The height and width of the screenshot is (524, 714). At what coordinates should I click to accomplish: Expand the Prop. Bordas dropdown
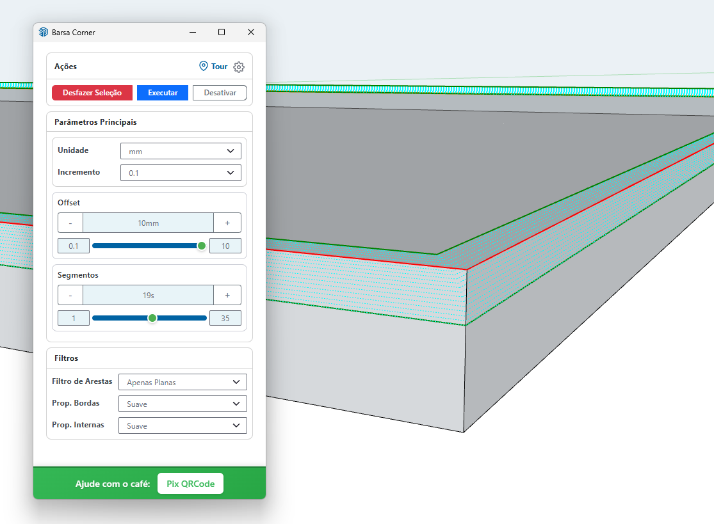(183, 404)
